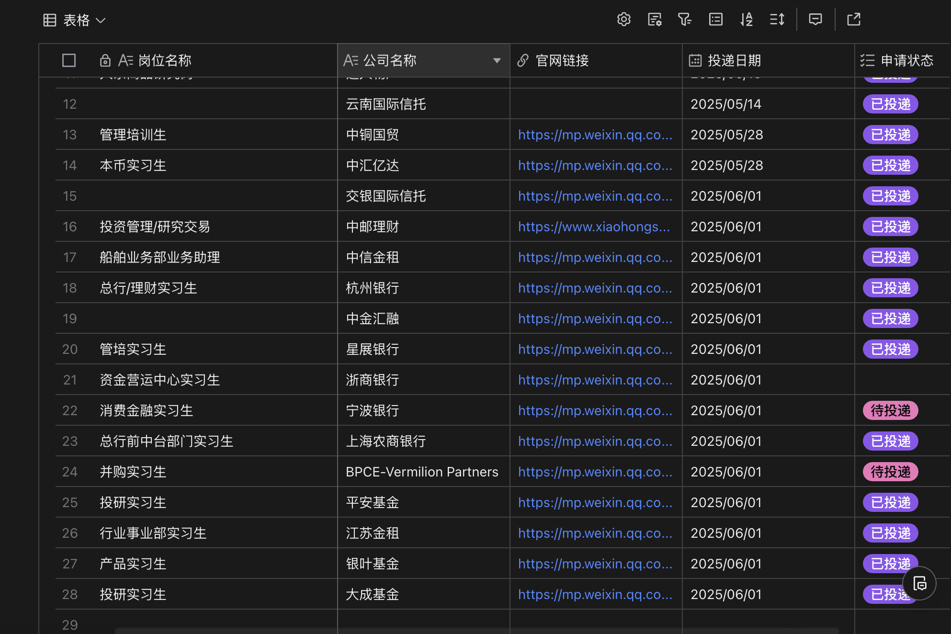Click the share export icon in toolbar
Viewport: 951px width, 634px height.
tap(854, 20)
